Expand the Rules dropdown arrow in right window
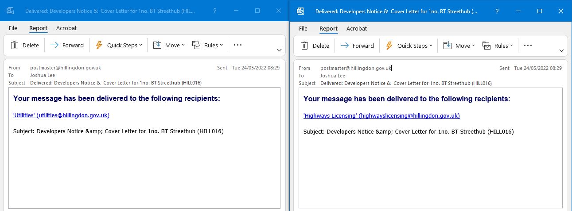Image resolution: width=572 pixels, height=211 pixels. pos(511,46)
